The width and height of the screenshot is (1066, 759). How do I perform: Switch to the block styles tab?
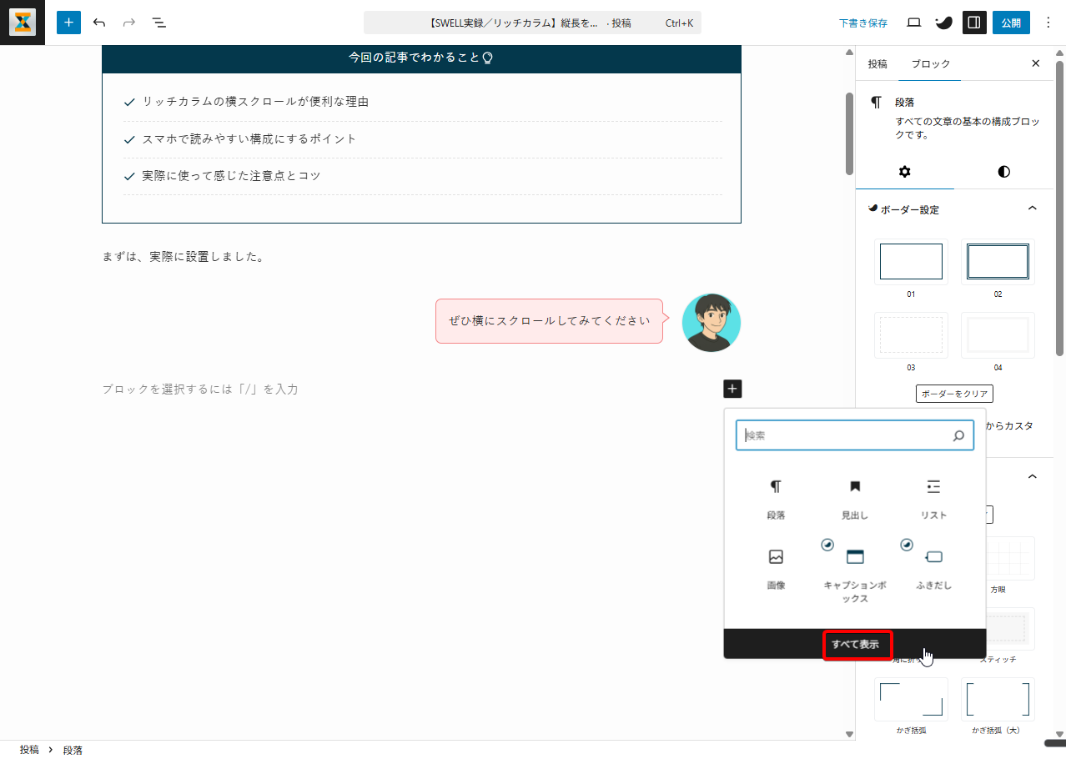pyautogui.click(x=1003, y=172)
